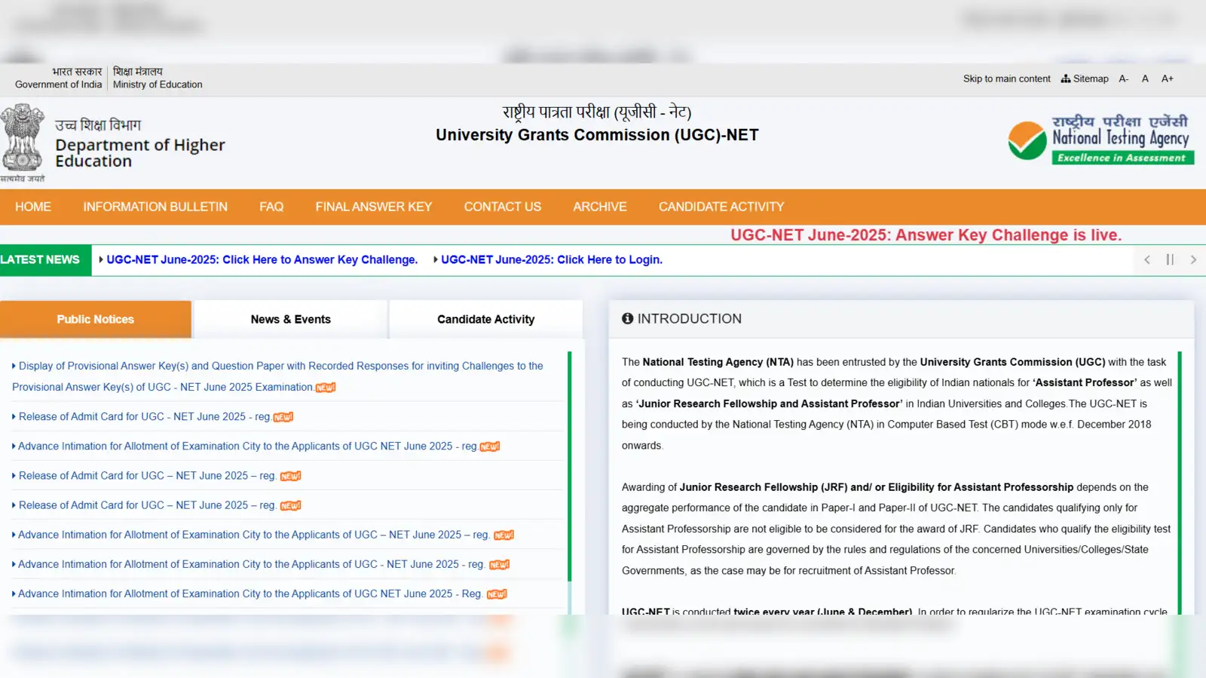
Task: Go to previous news ticker item
Action: tap(1146, 259)
